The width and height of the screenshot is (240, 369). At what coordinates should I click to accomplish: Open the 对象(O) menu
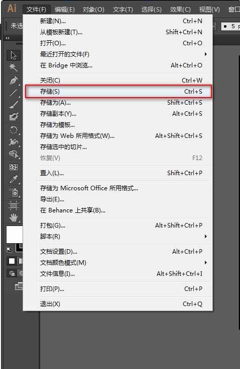93,10
